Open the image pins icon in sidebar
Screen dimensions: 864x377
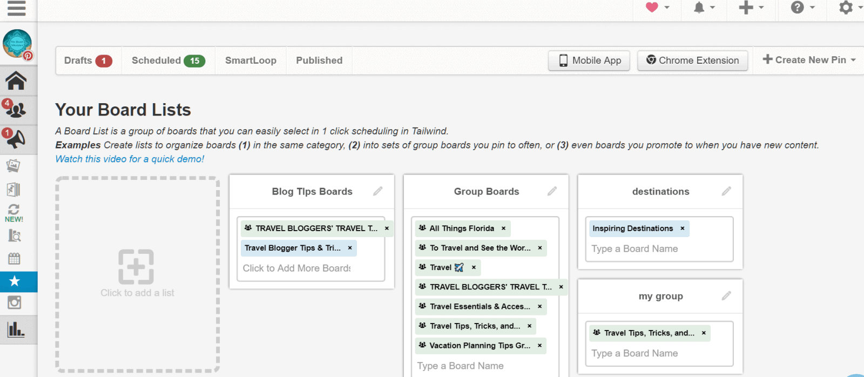(x=13, y=165)
